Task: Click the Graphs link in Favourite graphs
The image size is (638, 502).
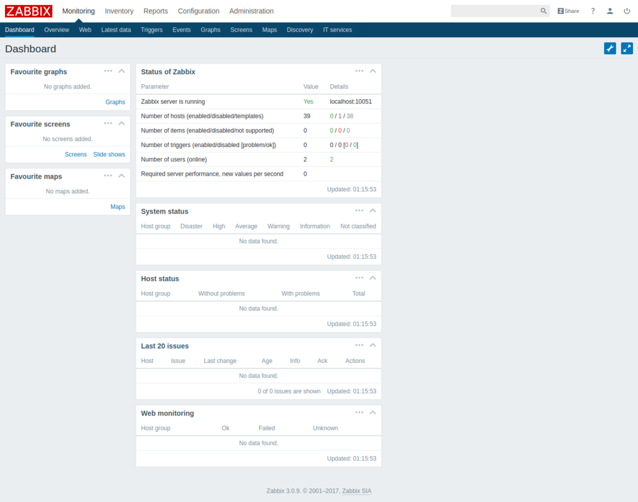Action: (x=115, y=102)
